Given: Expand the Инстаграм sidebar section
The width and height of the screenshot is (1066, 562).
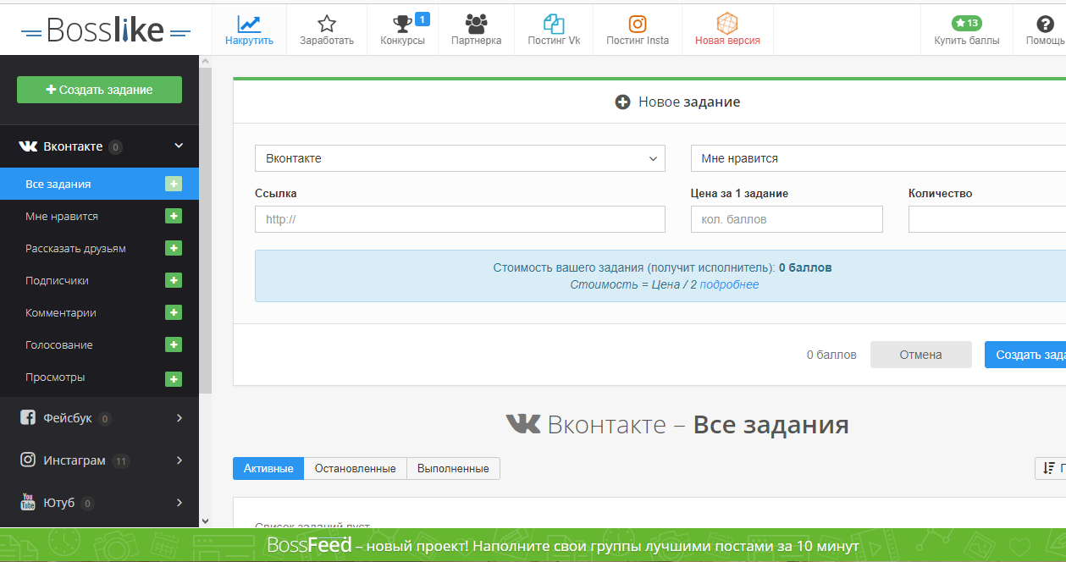Looking at the screenshot, I should pyautogui.click(x=180, y=460).
